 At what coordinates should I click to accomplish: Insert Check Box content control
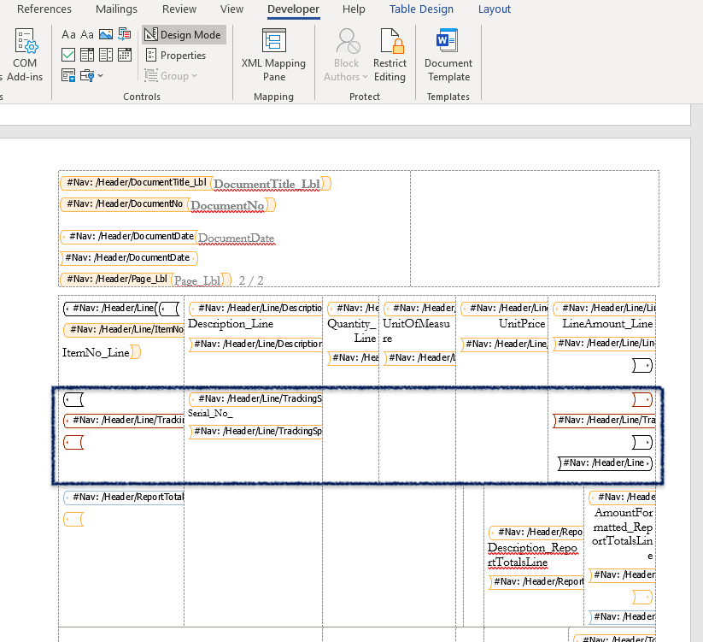[x=68, y=55]
